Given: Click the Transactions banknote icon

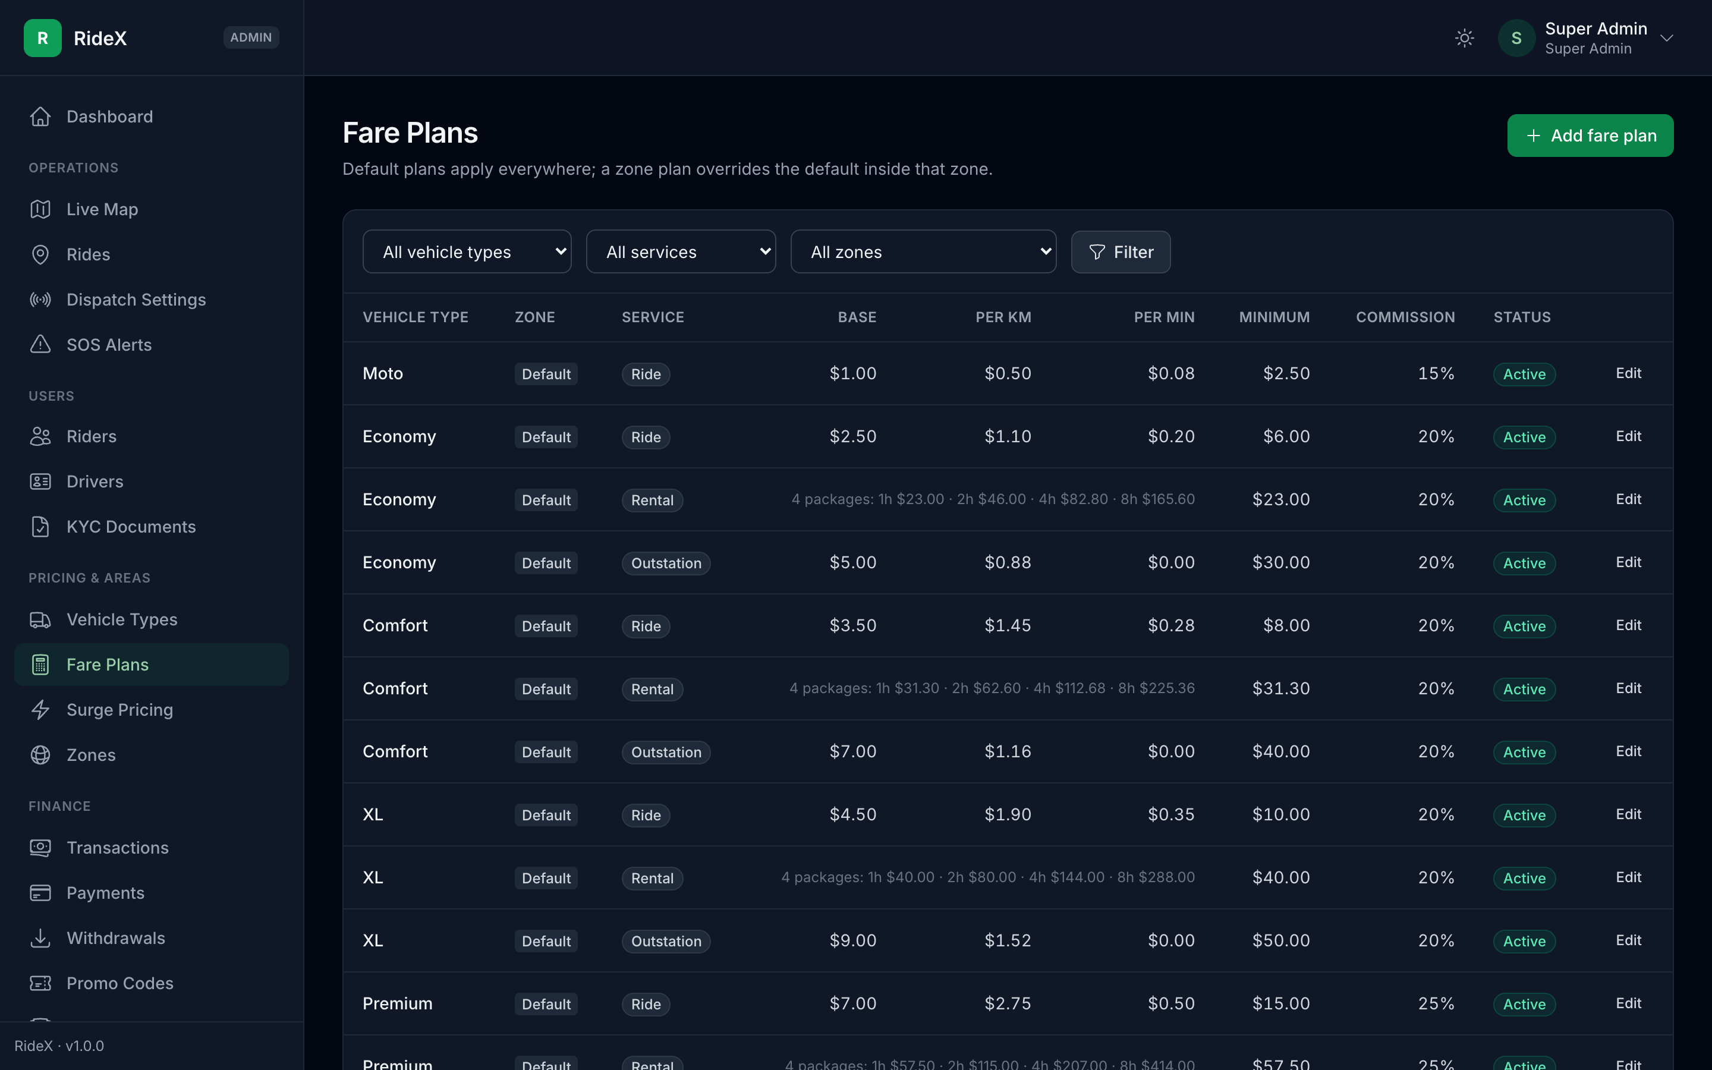Looking at the screenshot, I should pos(40,848).
